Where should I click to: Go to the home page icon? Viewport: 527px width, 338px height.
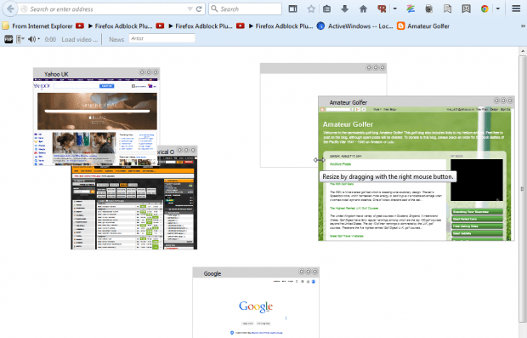[x=363, y=9]
